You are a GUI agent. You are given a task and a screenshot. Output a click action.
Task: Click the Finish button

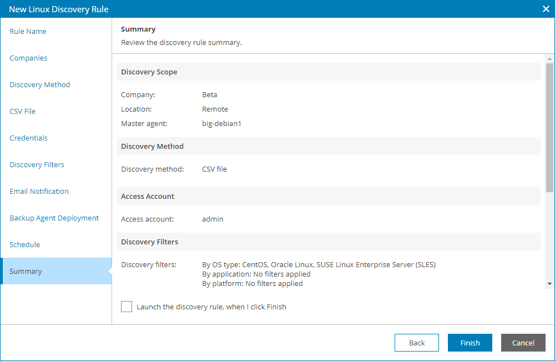[x=470, y=343]
